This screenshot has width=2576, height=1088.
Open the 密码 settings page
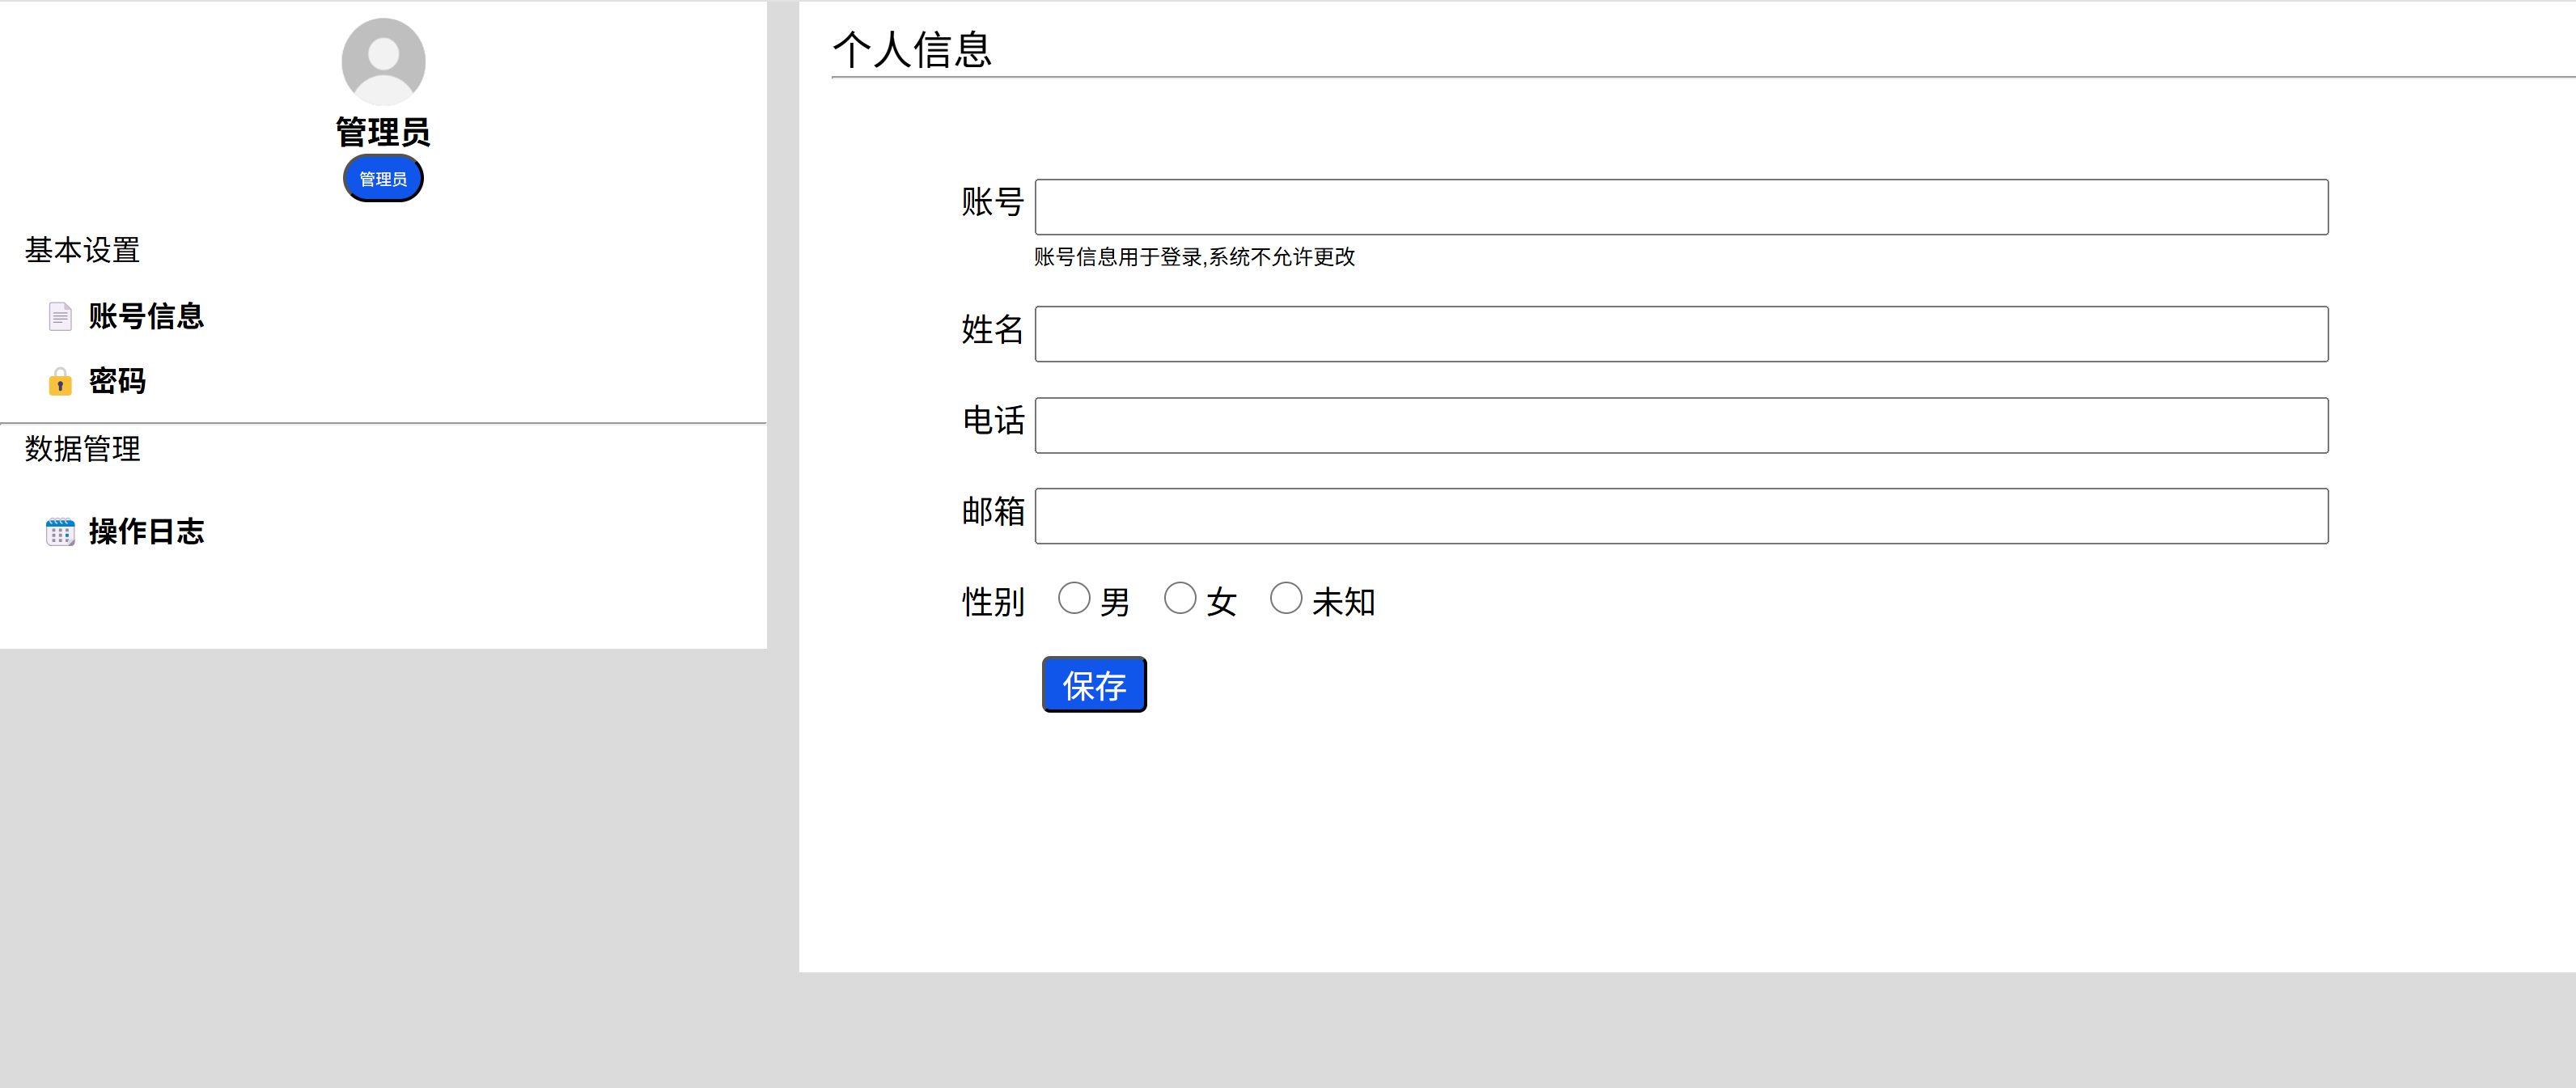click(x=117, y=382)
